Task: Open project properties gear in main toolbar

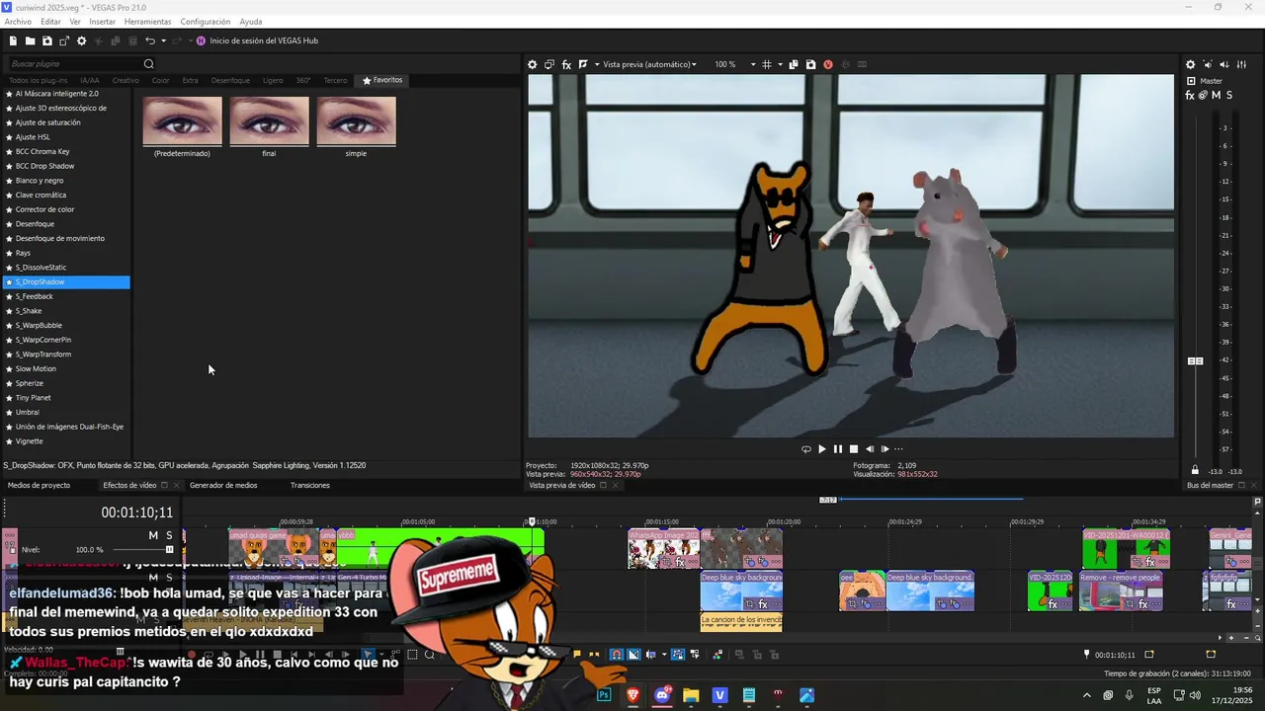Action: coord(82,40)
